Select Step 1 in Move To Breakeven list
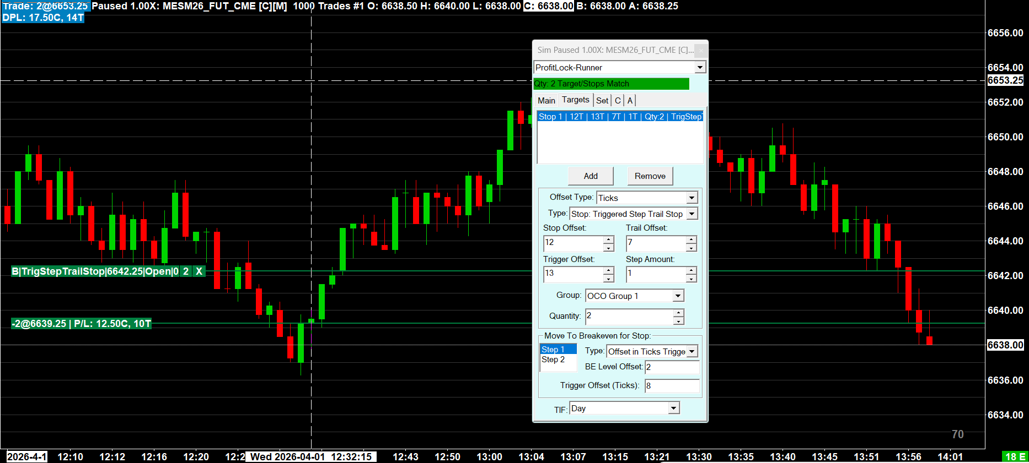The width and height of the screenshot is (1029, 463). [558, 350]
